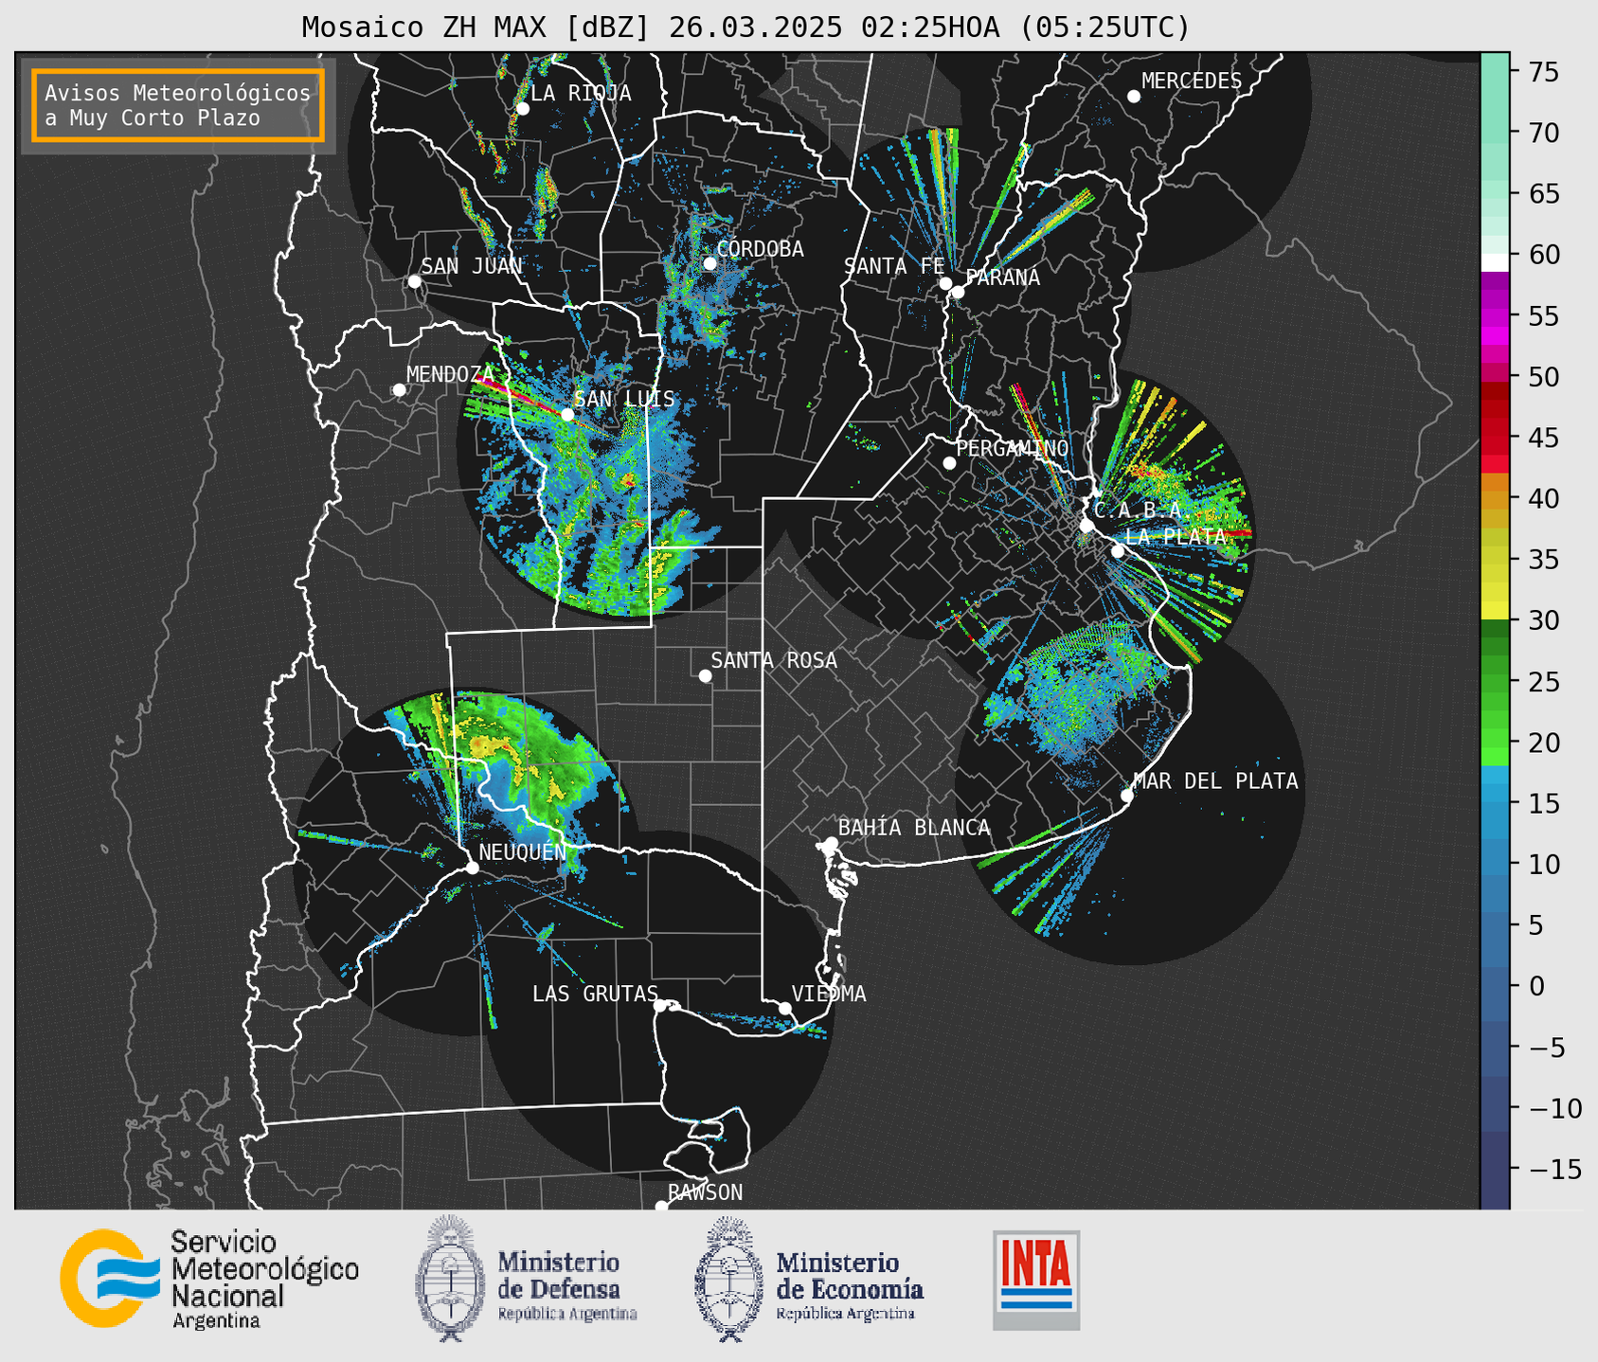Image resolution: width=1598 pixels, height=1362 pixels.
Task: Click the Ministerio de Economía emblem
Action: pos(729,1279)
